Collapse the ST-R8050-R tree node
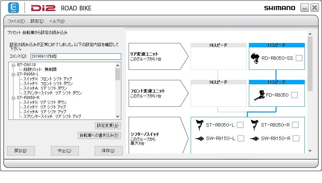Viewport: 322px width, 183px height. 13,98
